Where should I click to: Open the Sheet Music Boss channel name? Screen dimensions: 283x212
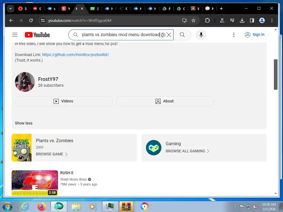point(73,179)
